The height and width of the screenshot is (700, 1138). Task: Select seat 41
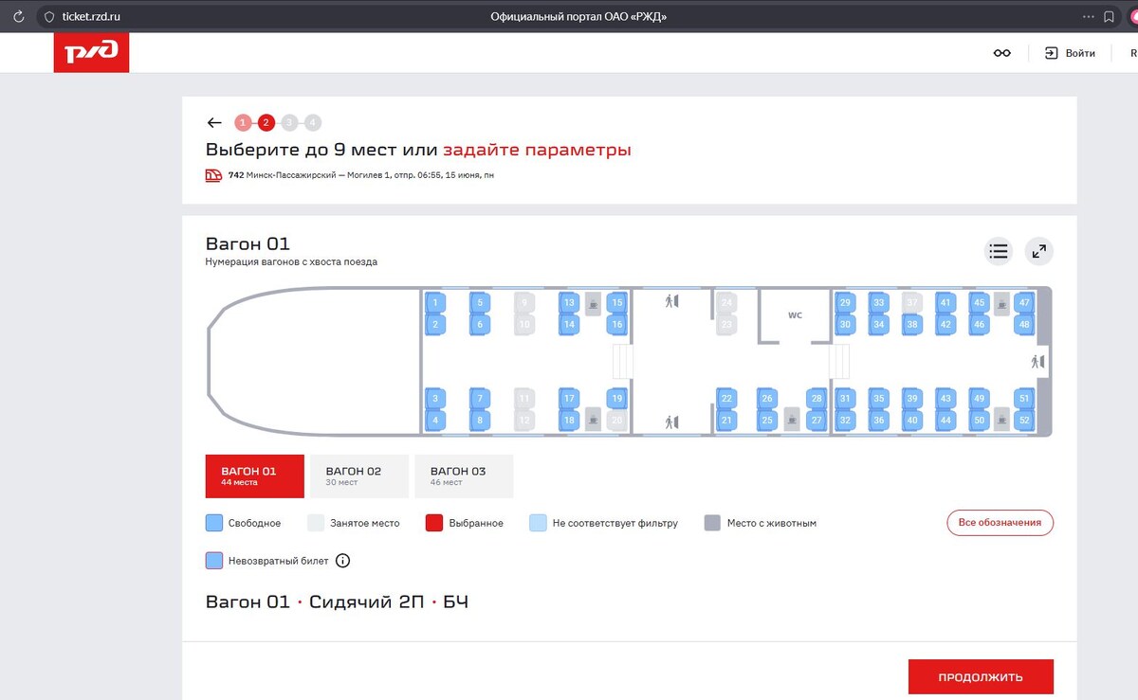[945, 303]
